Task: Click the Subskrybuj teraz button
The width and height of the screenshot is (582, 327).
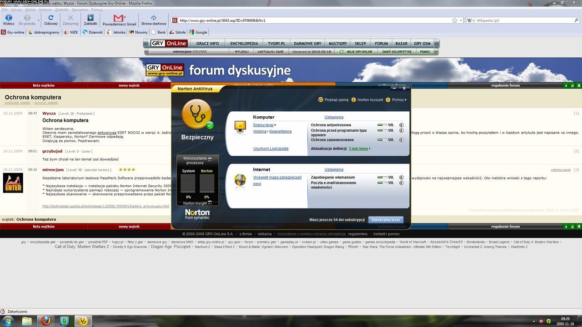Action: pyautogui.click(x=386, y=220)
